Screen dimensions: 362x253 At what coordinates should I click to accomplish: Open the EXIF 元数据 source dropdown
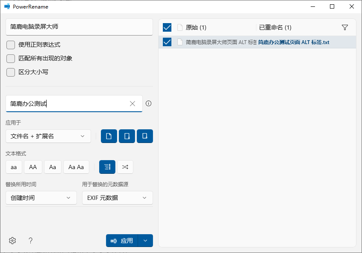click(x=117, y=198)
